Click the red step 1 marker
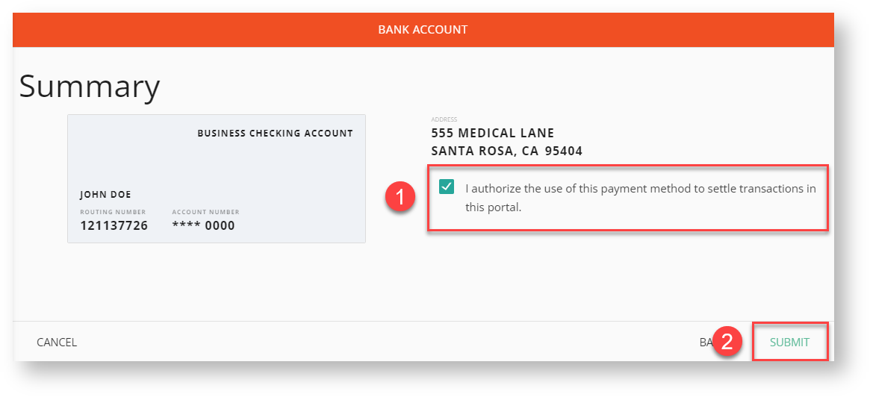Viewport: 870px width, 397px height. click(x=400, y=198)
